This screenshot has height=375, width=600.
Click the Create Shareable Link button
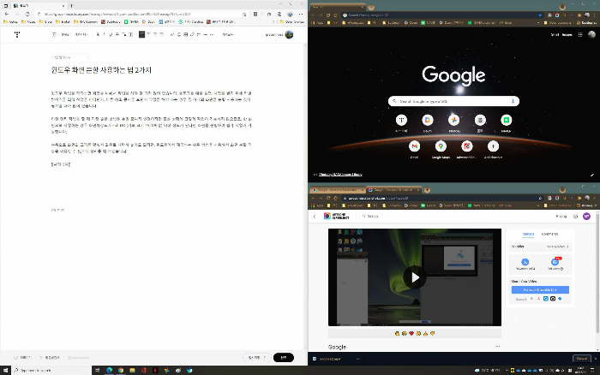540,289
